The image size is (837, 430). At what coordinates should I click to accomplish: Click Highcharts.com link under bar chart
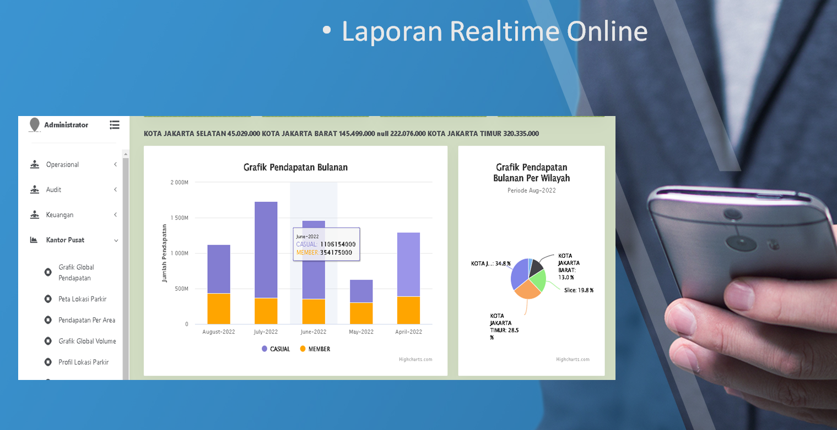click(x=415, y=360)
